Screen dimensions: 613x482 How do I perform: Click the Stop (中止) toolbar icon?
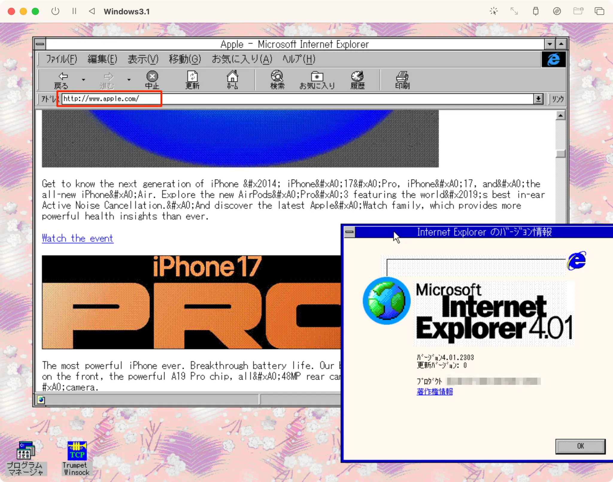[x=152, y=80]
